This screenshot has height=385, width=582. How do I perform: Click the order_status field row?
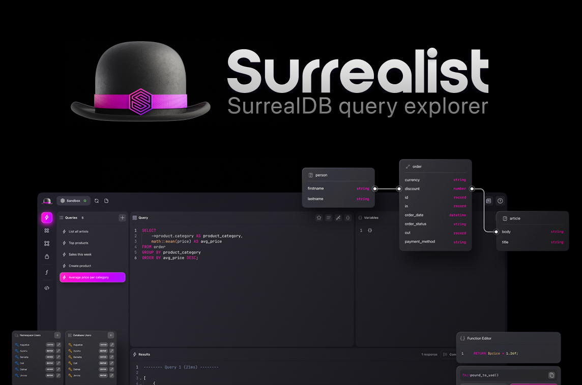435,224
